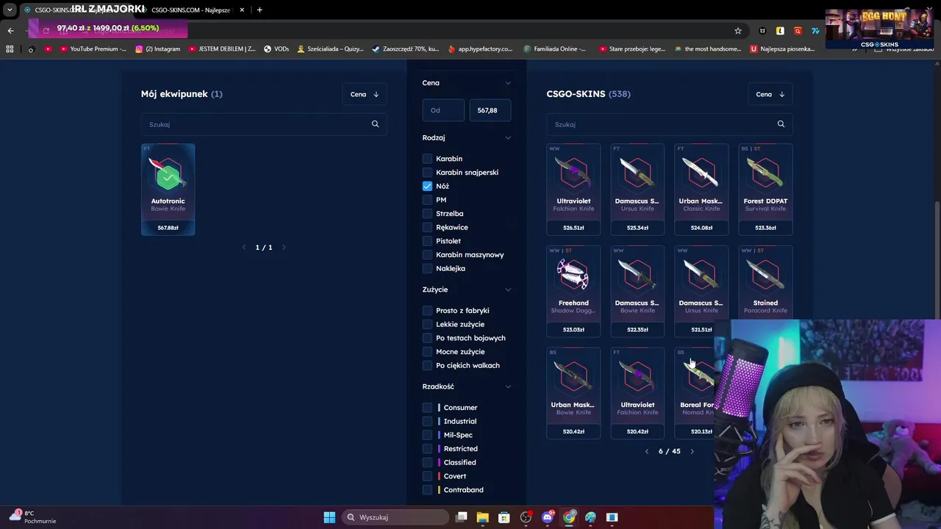Tick the Strzelba checkbox
This screenshot has width=941, height=529.
click(x=427, y=214)
